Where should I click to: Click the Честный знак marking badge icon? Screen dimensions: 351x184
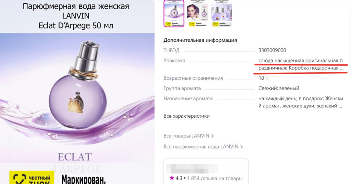(32, 178)
